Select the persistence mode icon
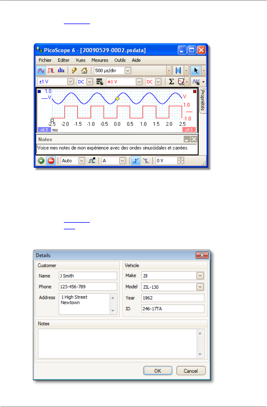This screenshot has width=267, height=407. tap(51, 71)
